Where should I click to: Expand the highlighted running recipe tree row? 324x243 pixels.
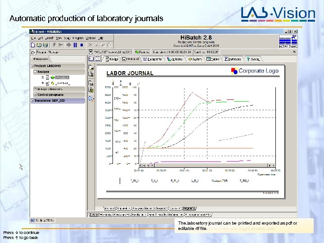coord(43,77)
